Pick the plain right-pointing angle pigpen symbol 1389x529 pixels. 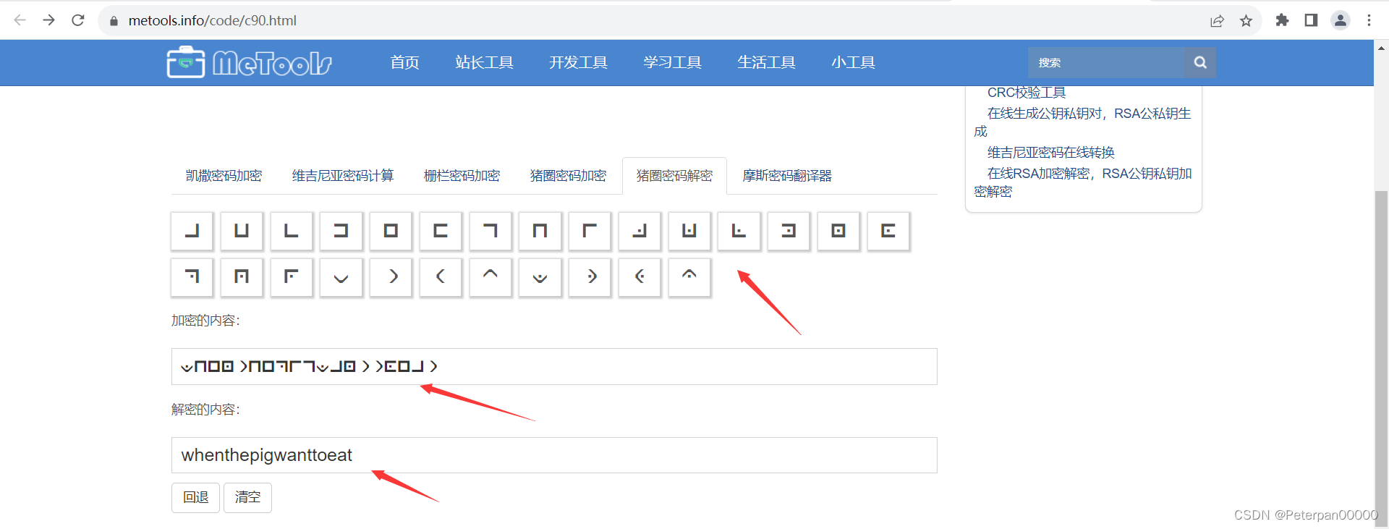[391, 277]
